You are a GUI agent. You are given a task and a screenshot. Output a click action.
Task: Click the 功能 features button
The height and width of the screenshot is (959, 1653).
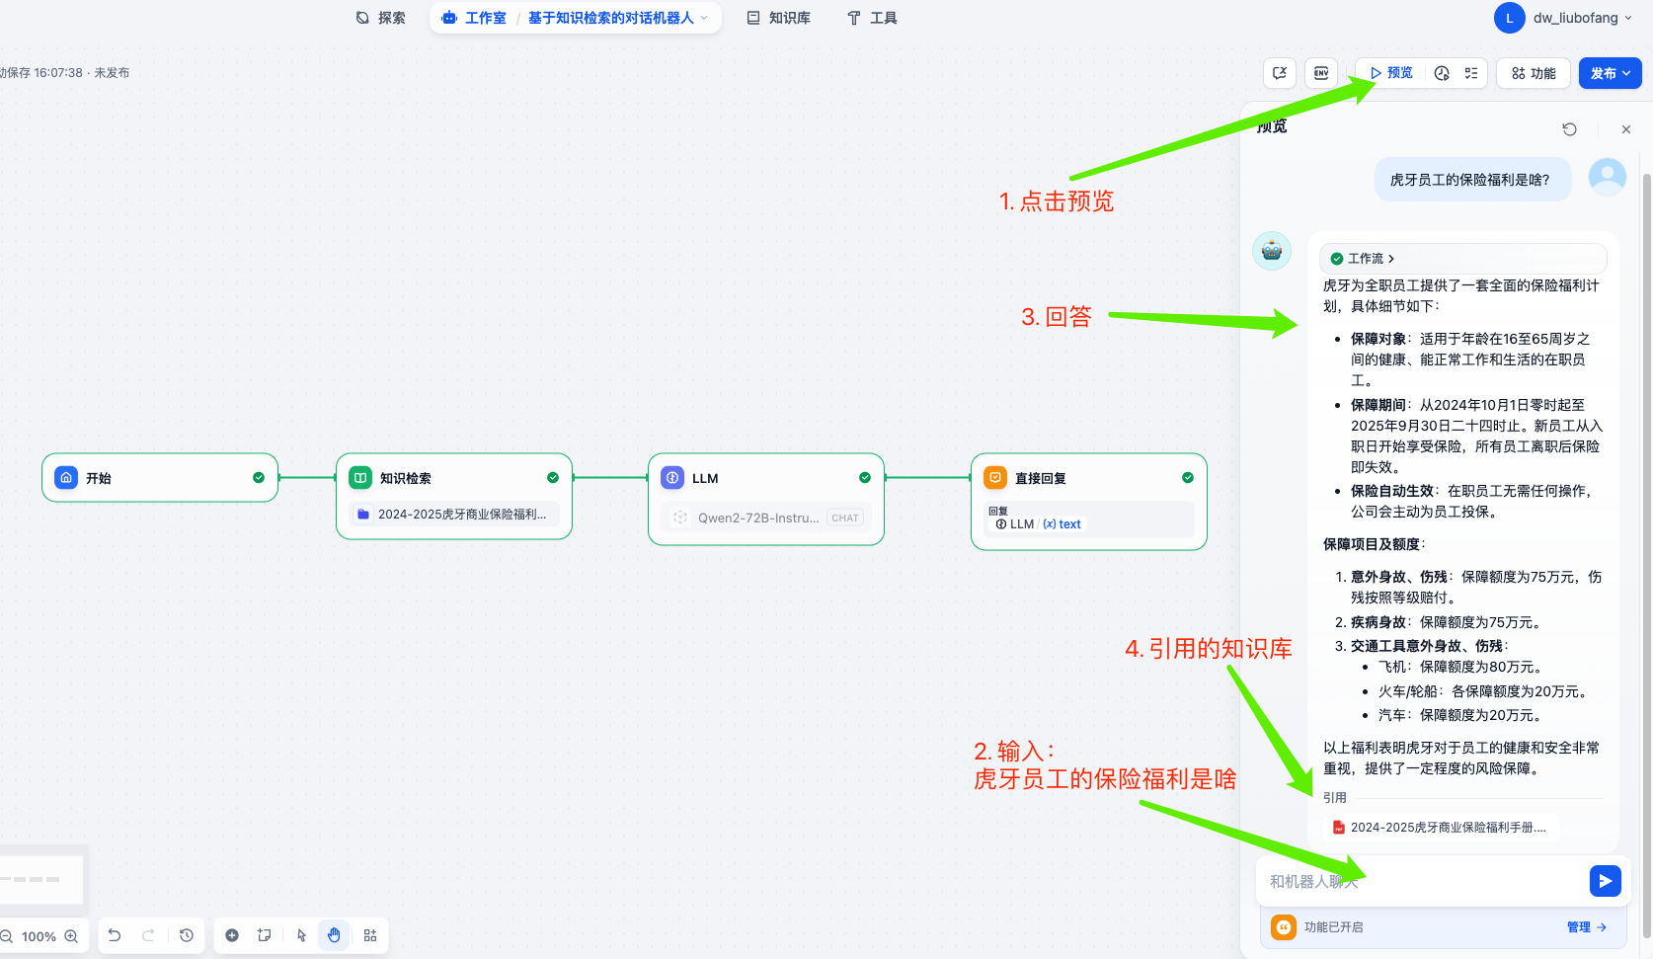[x=1534, y=73]
